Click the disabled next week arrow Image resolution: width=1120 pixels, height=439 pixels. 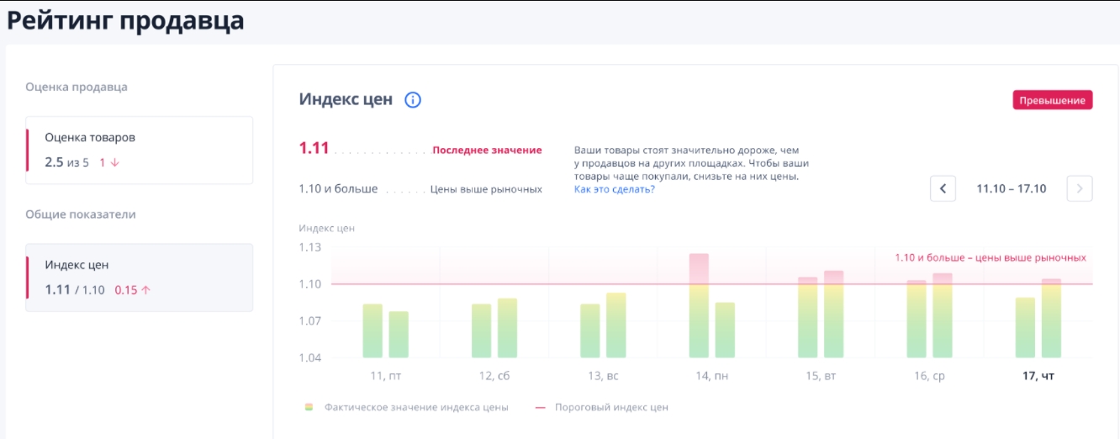click(x=1080, y=188)
